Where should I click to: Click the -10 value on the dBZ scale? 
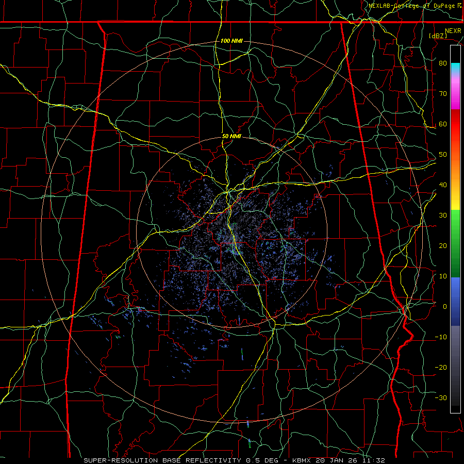pos(441,337)
